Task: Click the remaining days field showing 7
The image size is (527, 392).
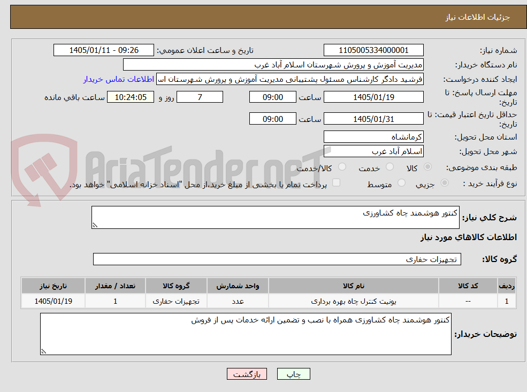Action: (200, 97)
